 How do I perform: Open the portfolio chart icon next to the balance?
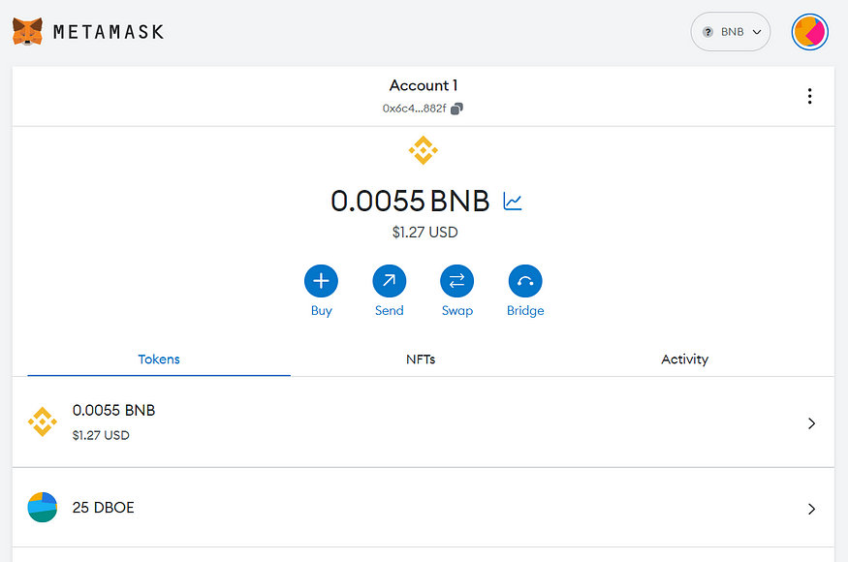pyautogui.click(x=513, y=202)
